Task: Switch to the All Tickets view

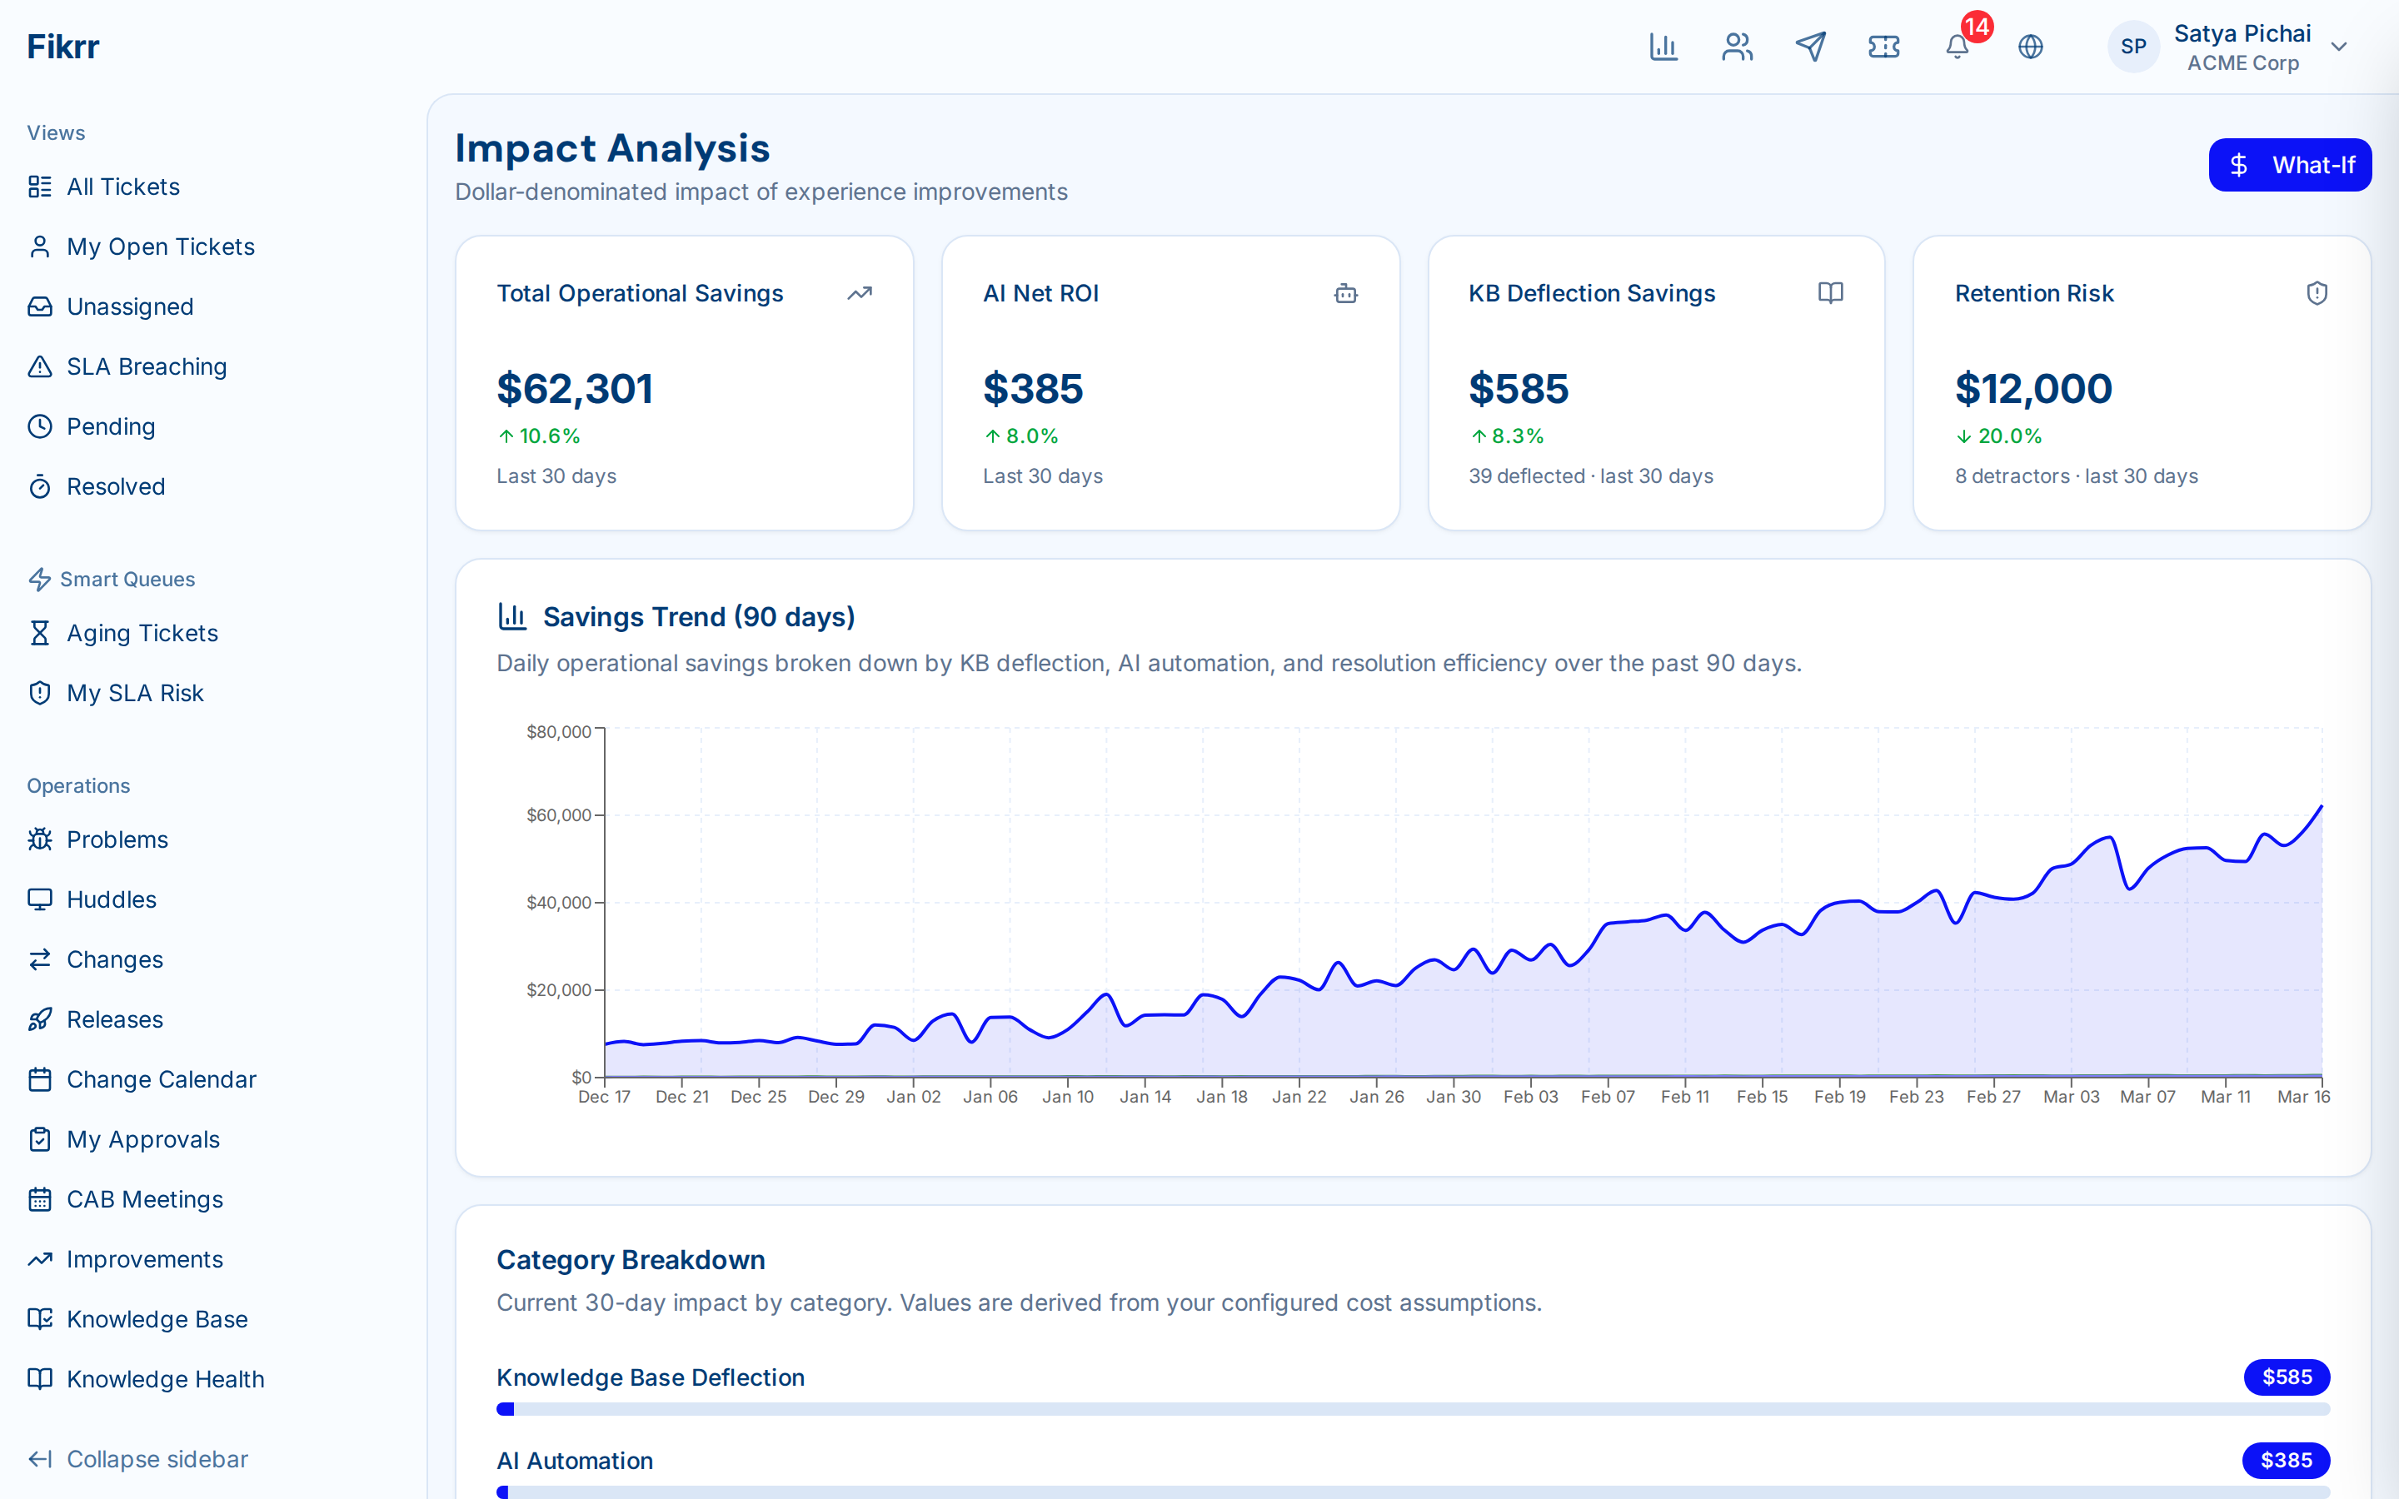Action: (x=123, y=187)
